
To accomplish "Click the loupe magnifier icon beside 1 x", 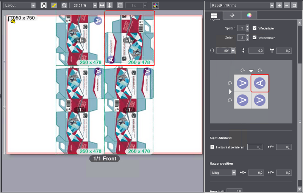I will pos(120,5).
